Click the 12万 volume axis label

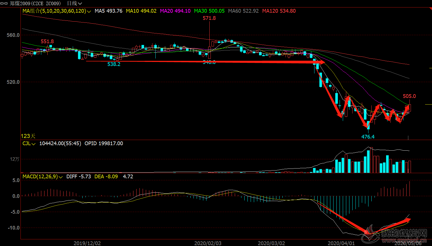point(15,159)
